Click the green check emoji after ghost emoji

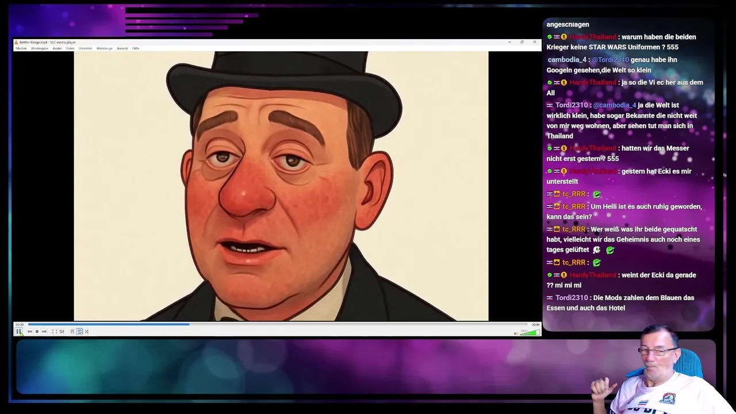[610, 250]
